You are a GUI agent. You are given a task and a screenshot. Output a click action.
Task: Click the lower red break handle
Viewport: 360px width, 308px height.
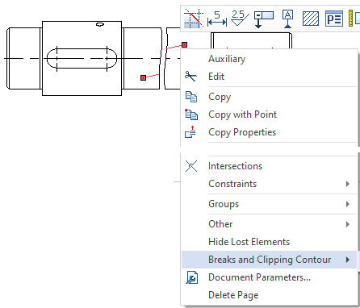pyautogui.click(x=143, y=77)
